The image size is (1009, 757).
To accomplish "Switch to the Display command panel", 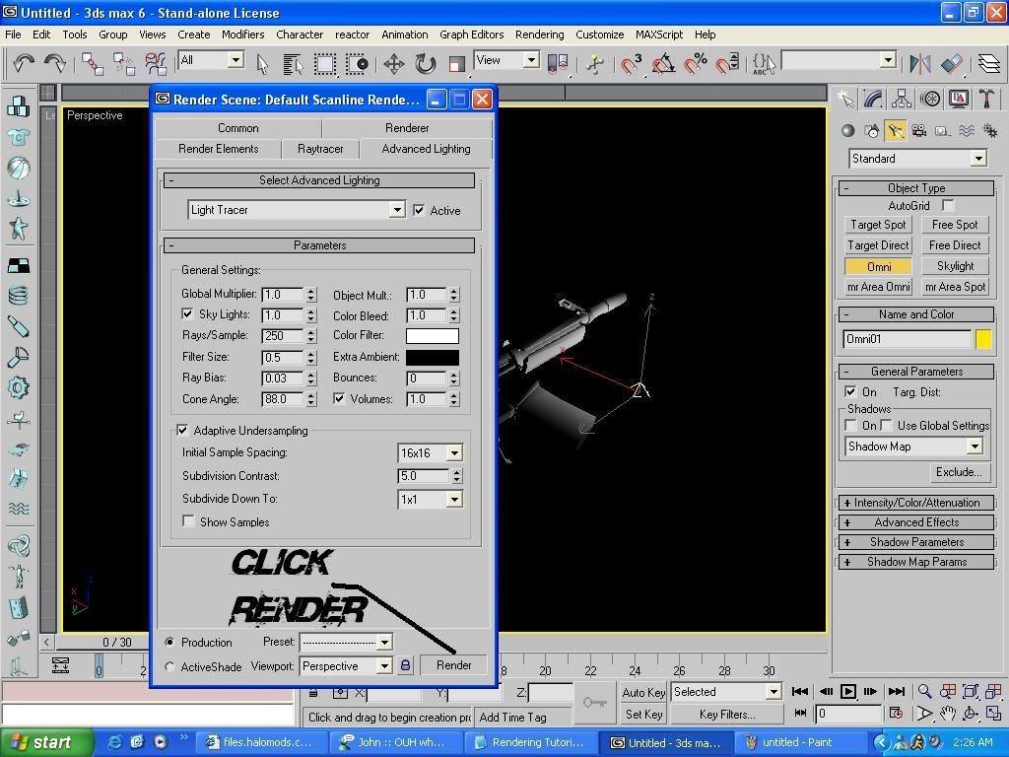I will (x=959, y=99).
